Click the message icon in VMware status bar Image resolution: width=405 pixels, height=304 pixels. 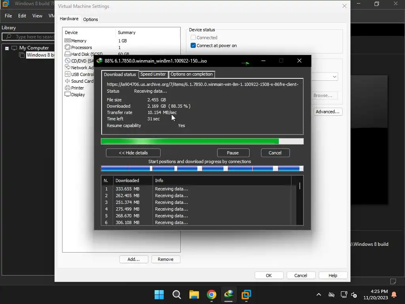[393, 281]
